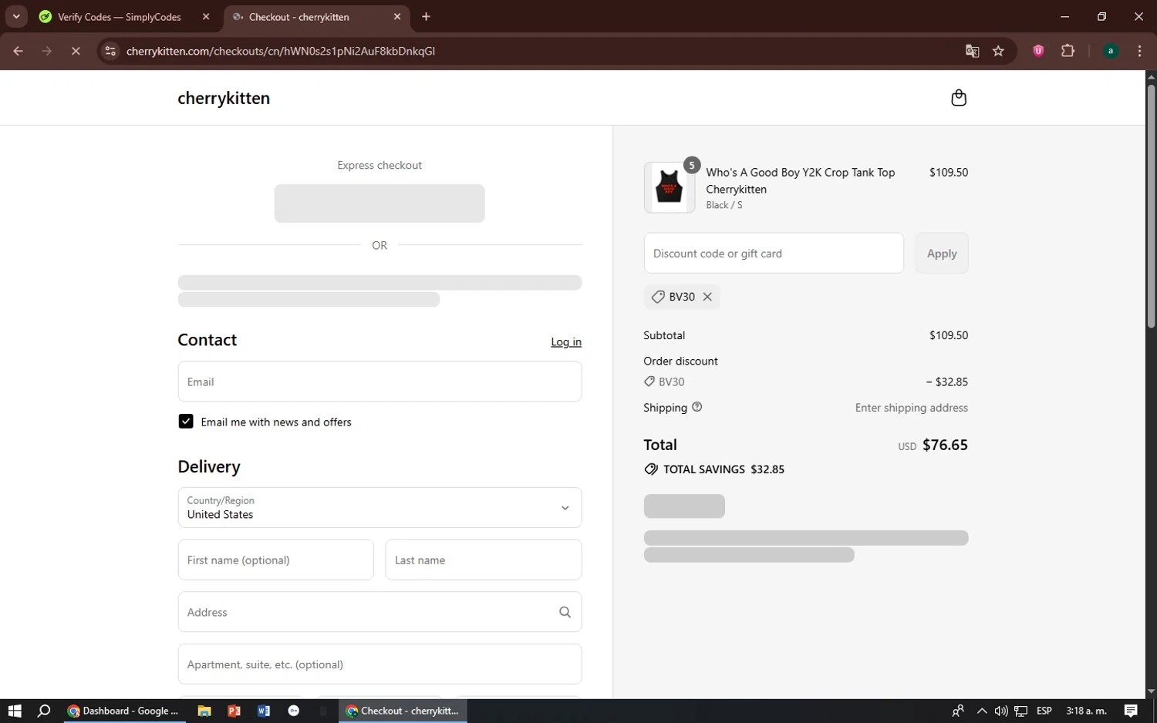Open the Windows notification center
The image size is (1157, 723).
[1131, 711]
